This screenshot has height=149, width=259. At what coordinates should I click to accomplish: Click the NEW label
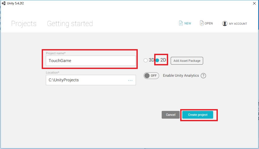(x=188, y=23)
